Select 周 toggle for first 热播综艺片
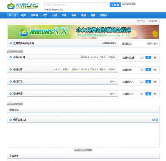 point(148,82)
